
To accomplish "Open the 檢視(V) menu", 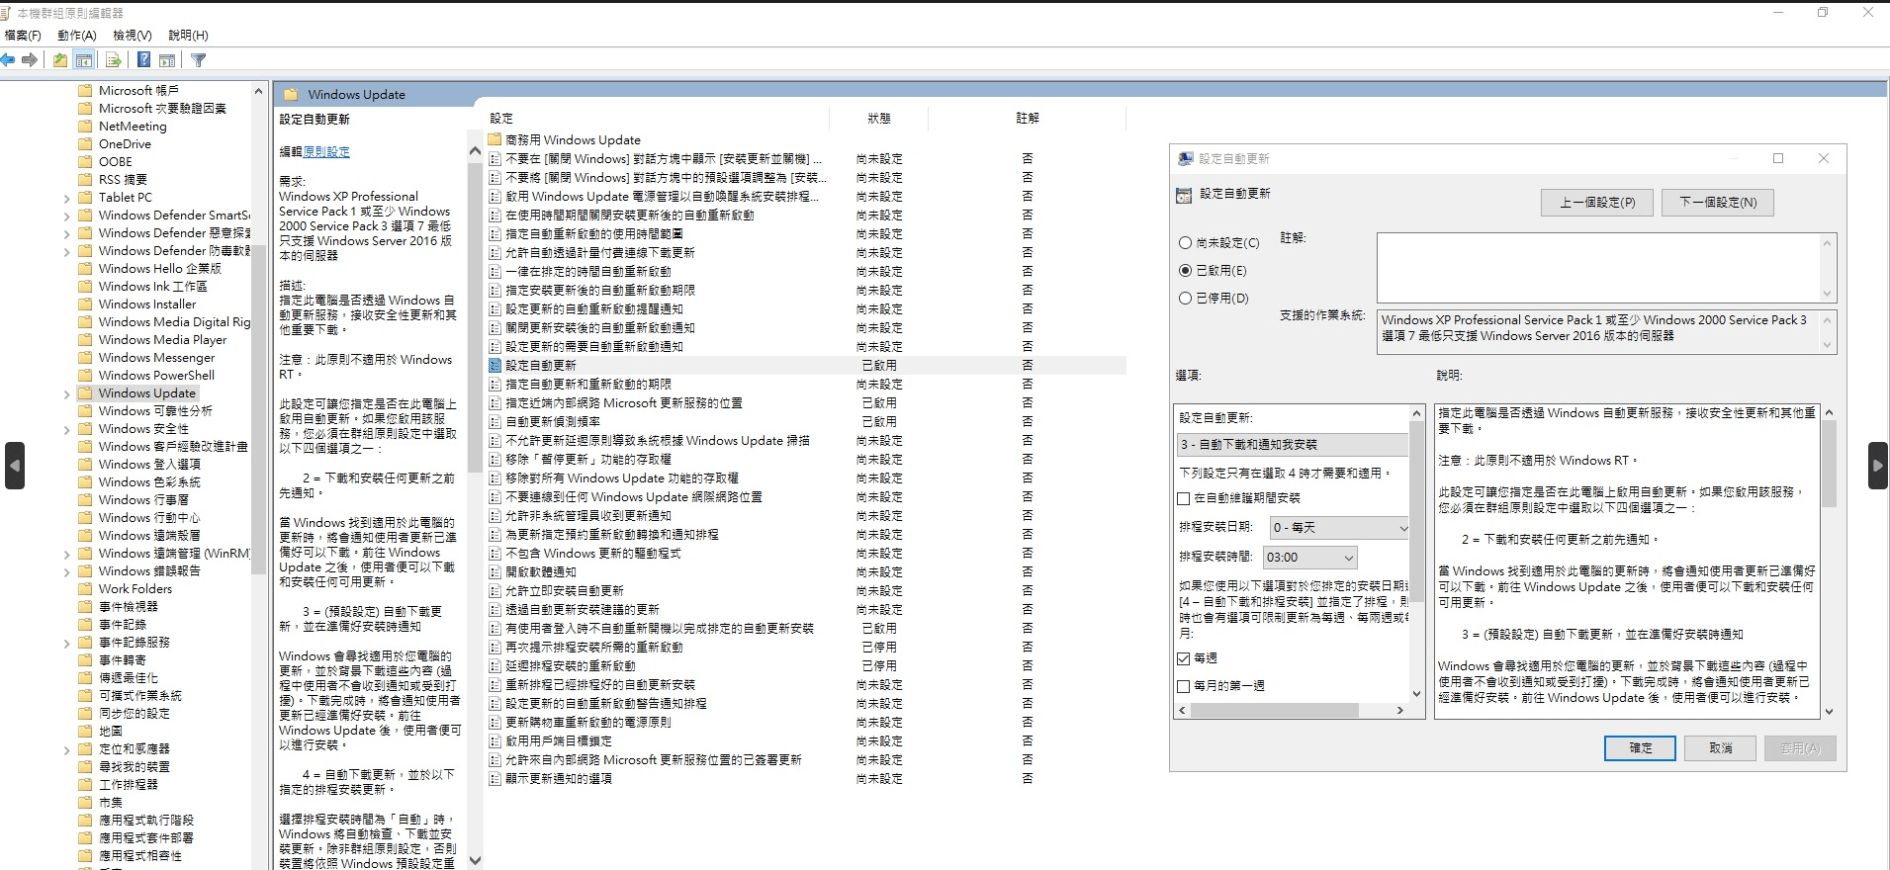I will [x=132, y=36].
